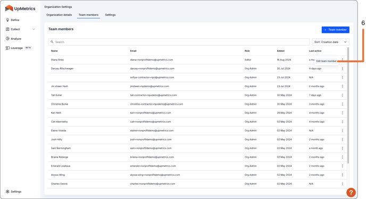Switch to the Settings tab
Screen dimensions: 366x199
(110, 15)
